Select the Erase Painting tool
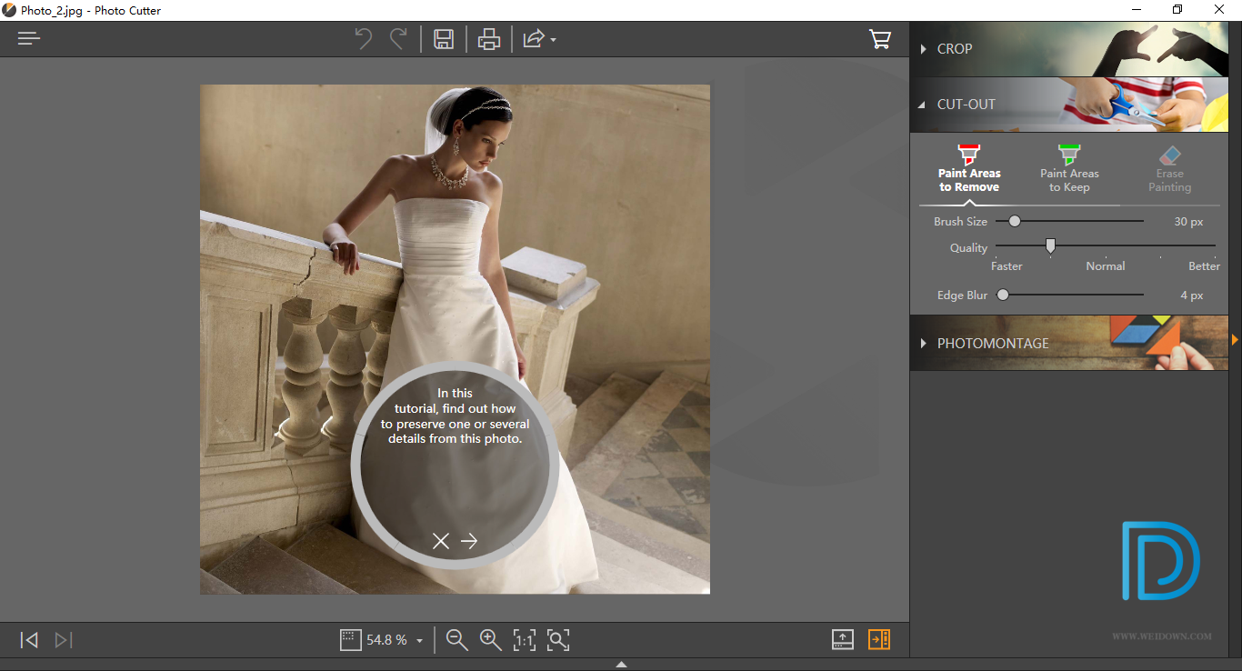This screenshot has height=671, width=1242. tap(1170, 168)
